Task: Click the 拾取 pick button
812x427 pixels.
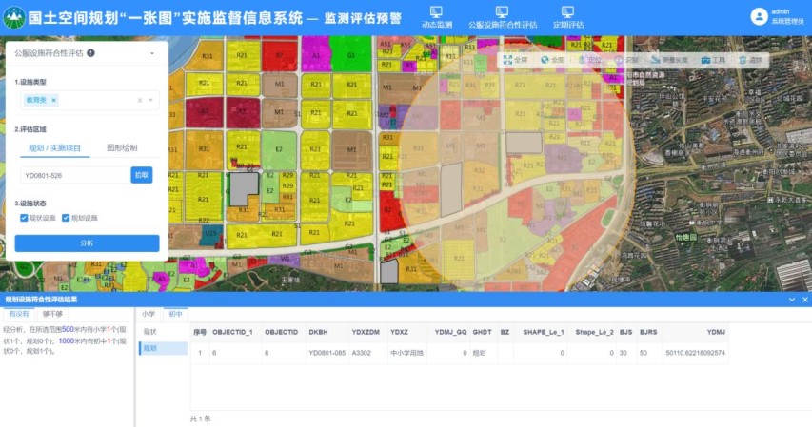Action: (x=142, y=175)
